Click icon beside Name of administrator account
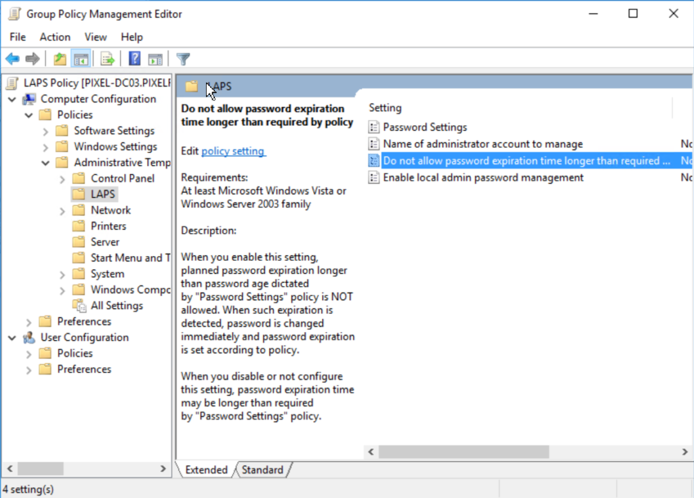Viewport: 694px width, 498px height. 374,144
